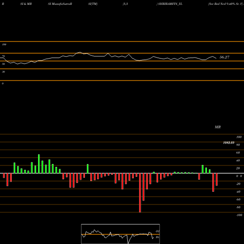
Task: Click the 20 label on MR axis
Action: click(x=238, y=168)
